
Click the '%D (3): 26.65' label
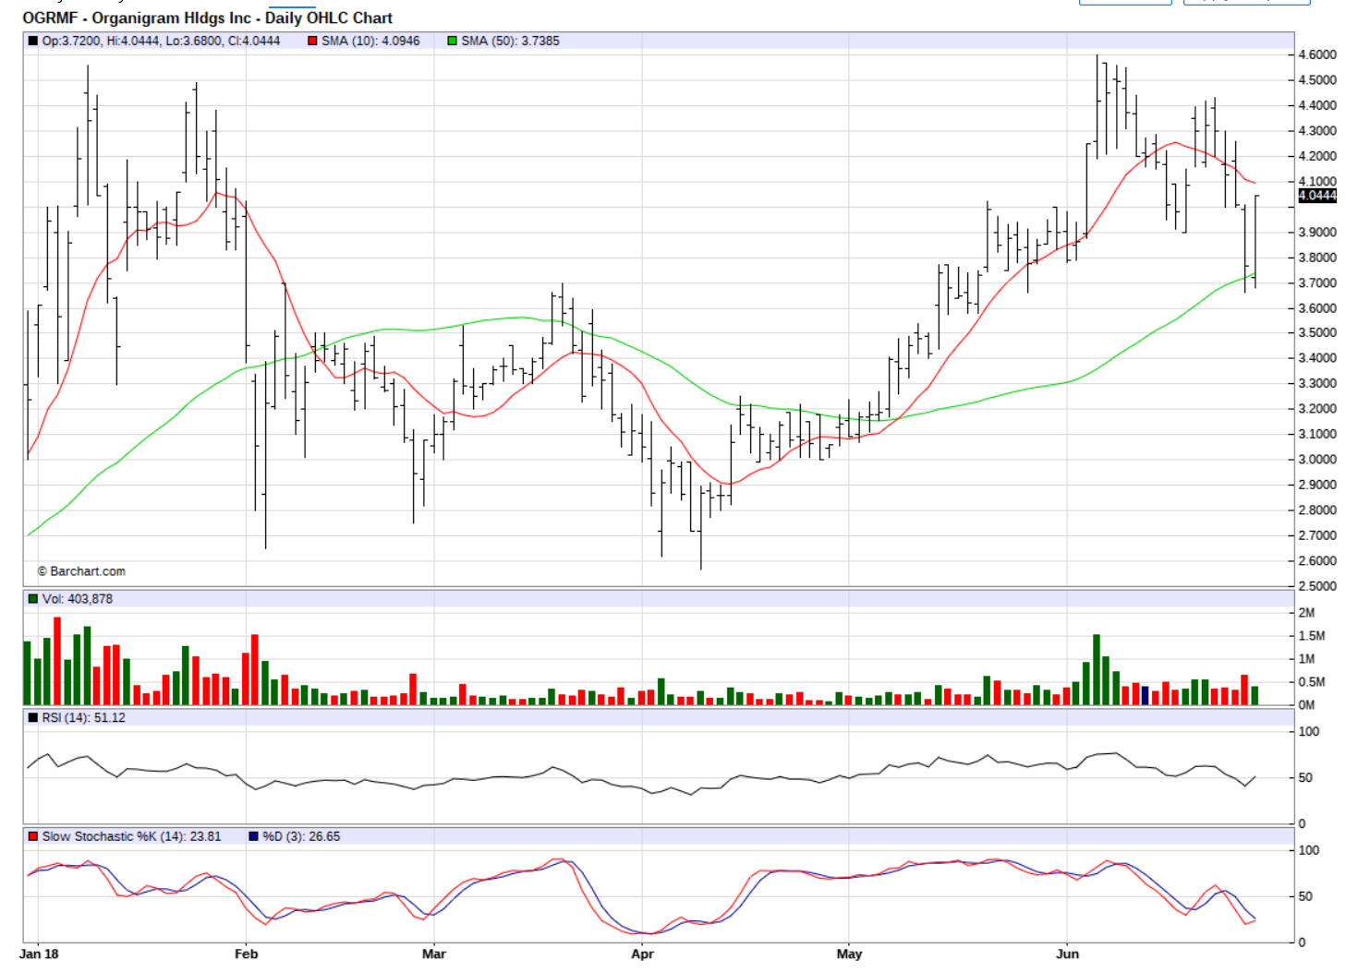[301, 836]
